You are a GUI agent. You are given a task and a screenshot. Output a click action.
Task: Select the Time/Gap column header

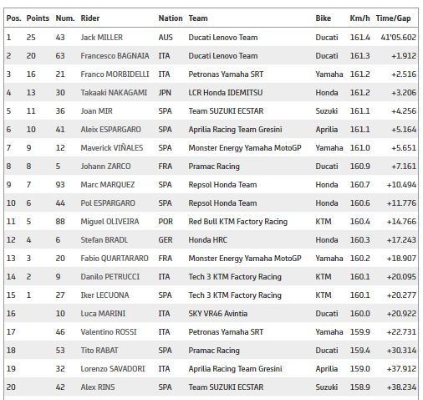(x=393, y=18)
